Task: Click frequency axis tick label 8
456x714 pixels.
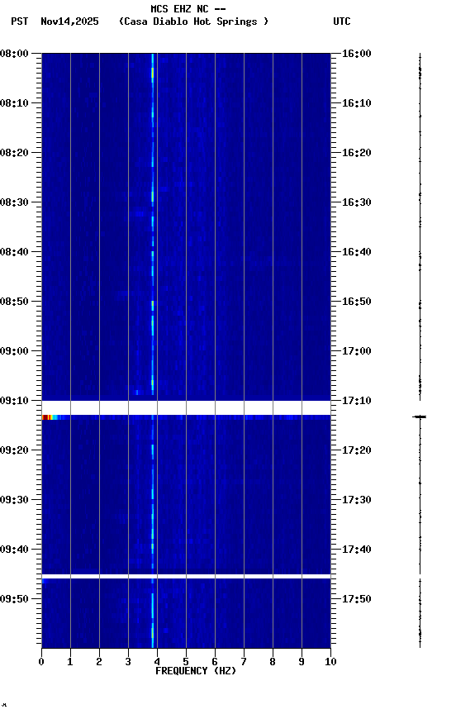Action: point(273,662)
